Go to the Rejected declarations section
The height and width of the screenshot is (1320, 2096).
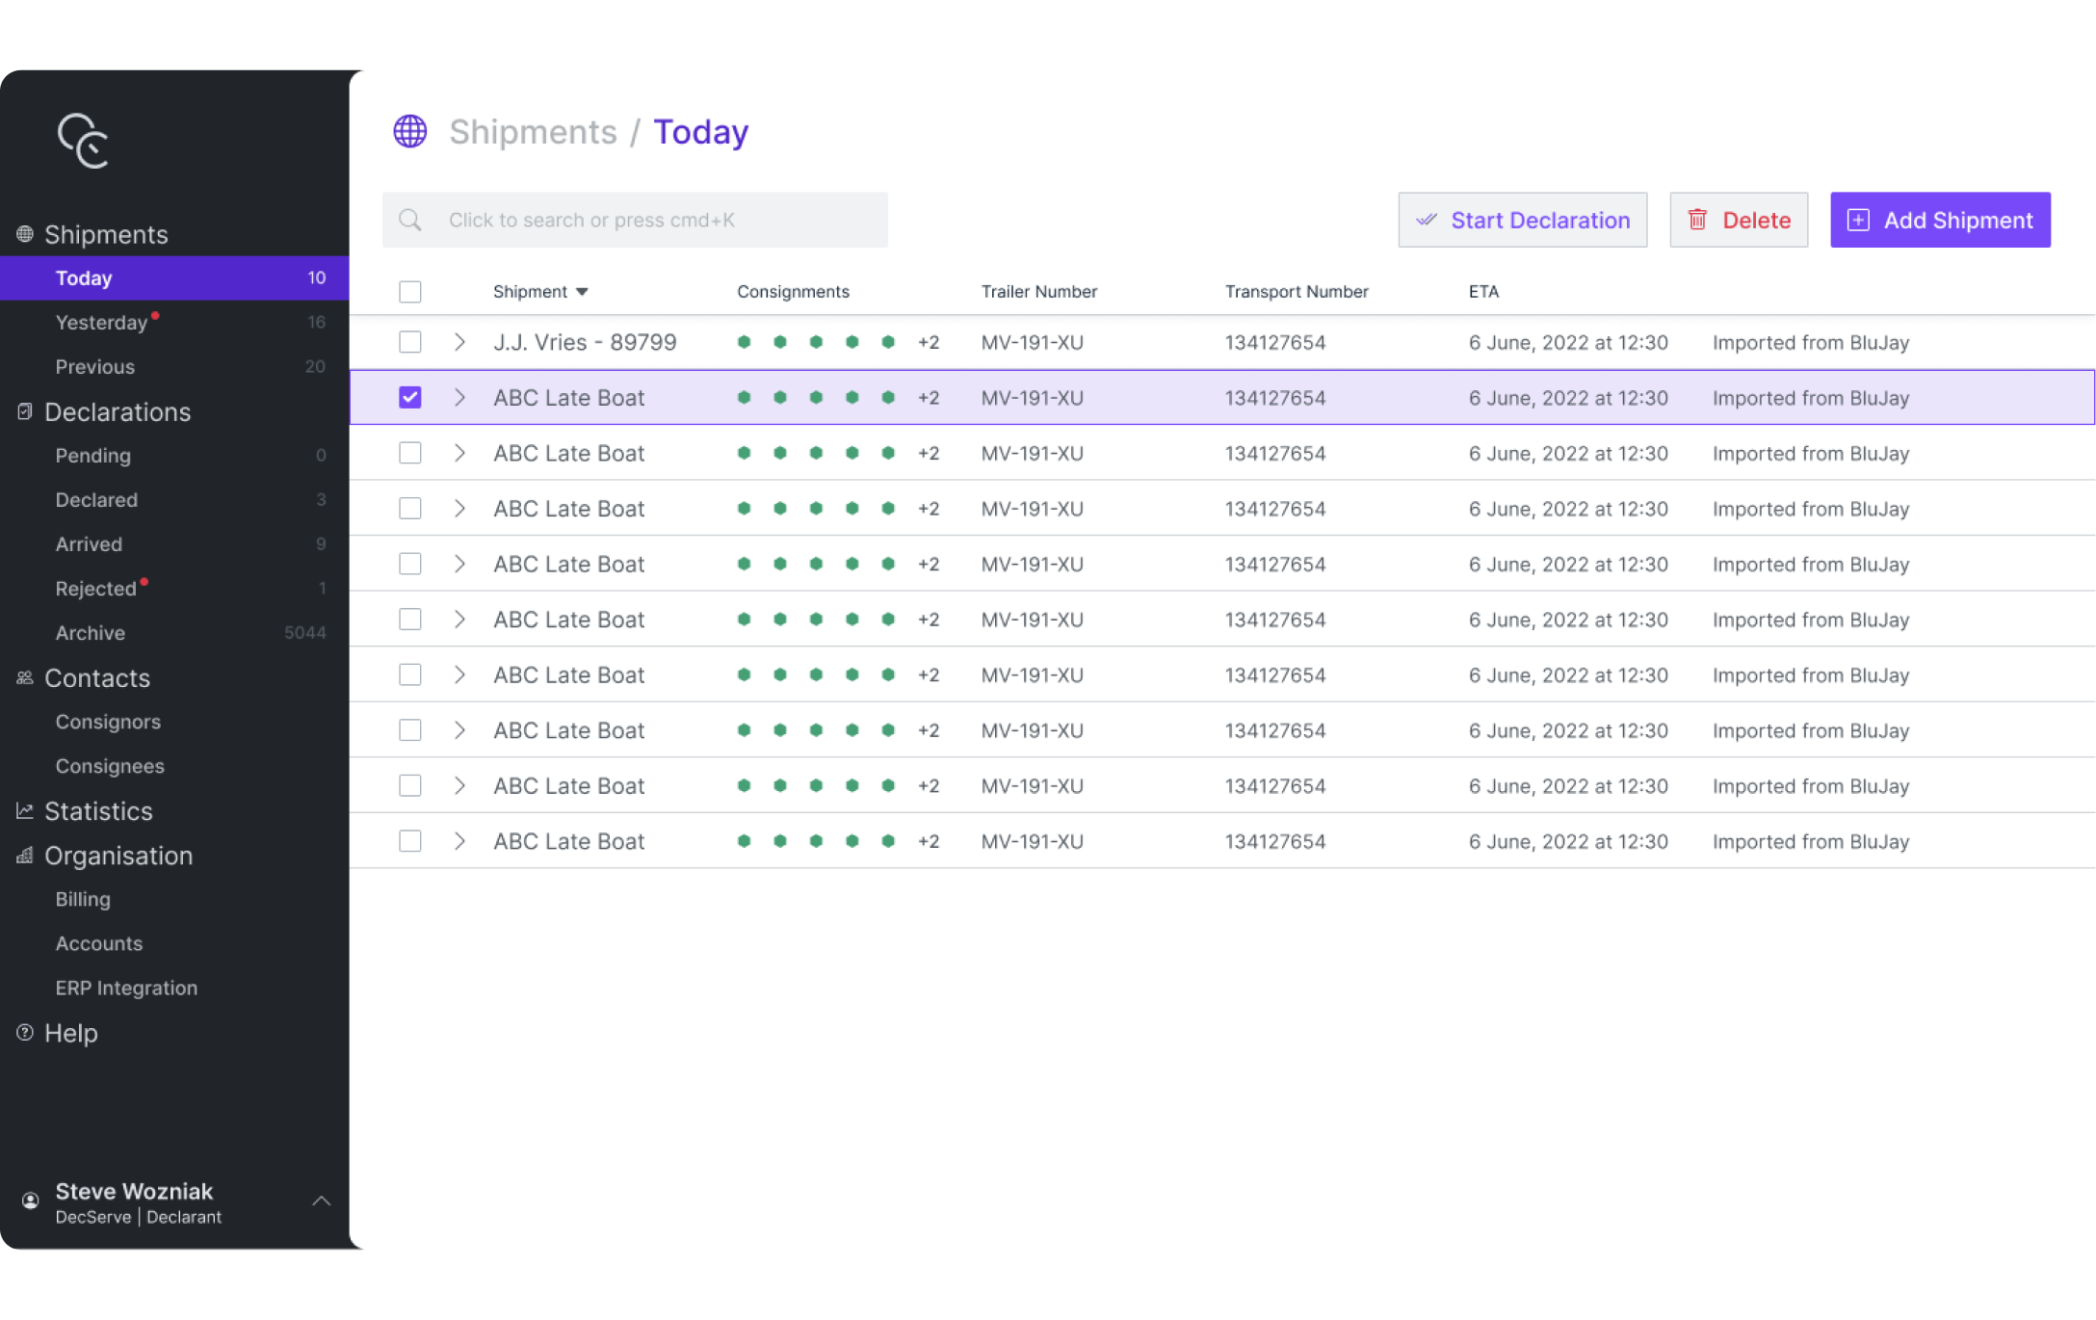click(x=95, y=588)
